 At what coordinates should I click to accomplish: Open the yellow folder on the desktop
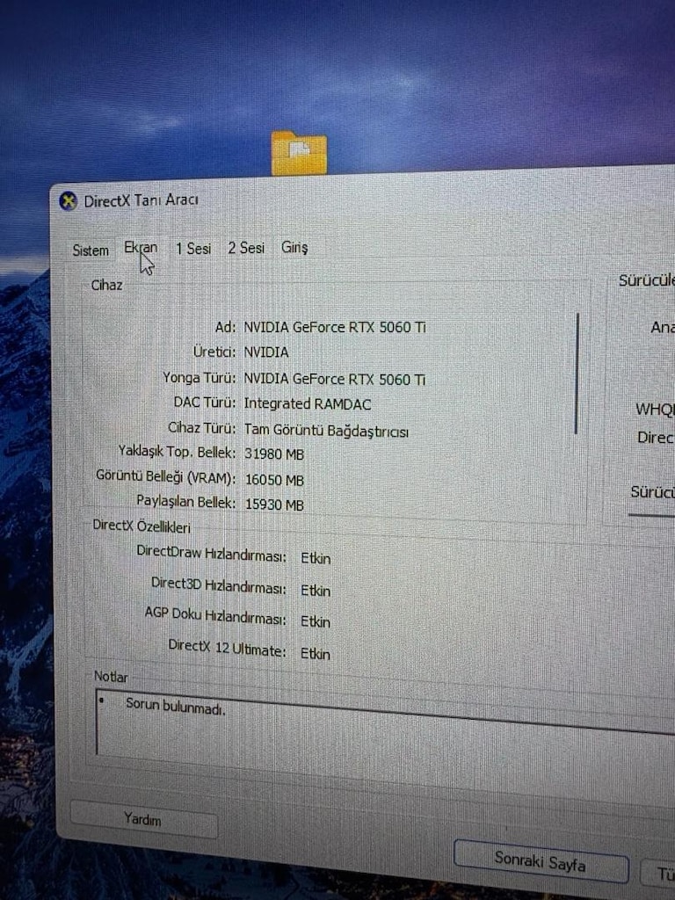tap(299, 153)
